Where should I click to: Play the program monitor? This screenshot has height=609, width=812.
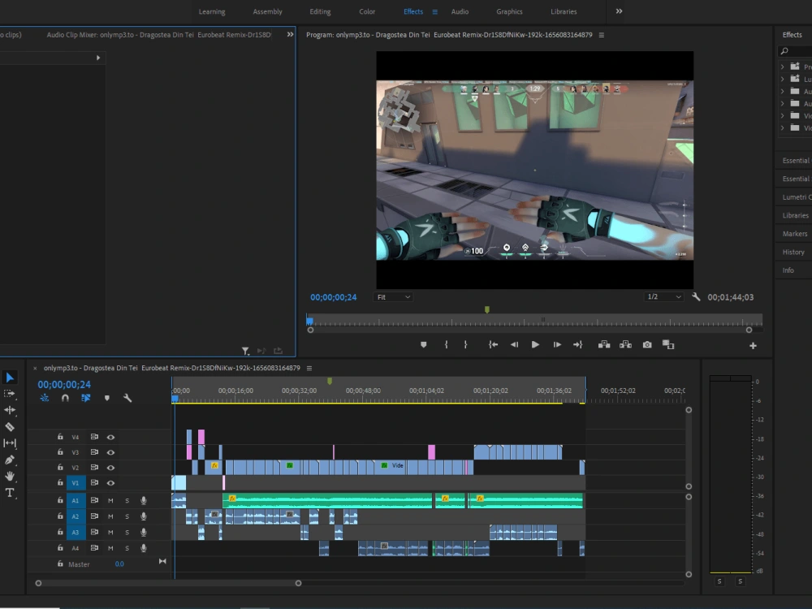(x=535, y=345)
